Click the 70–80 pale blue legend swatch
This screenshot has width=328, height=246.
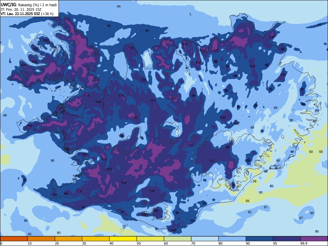tap(205, 239)
